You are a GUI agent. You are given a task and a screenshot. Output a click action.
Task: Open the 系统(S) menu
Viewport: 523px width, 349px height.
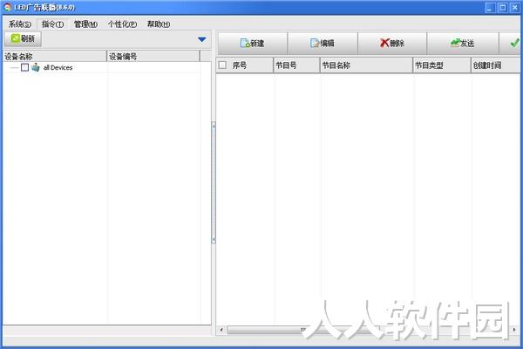click(x=20, y=24)
